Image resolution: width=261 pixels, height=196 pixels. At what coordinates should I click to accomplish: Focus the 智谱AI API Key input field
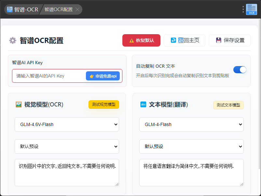click(49, 76)
